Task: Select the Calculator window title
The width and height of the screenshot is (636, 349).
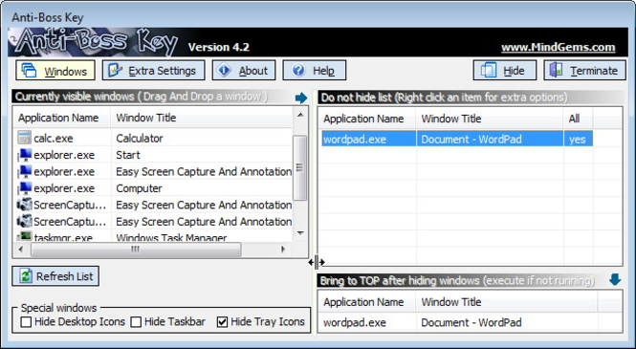Action: (x=139, y=139)
